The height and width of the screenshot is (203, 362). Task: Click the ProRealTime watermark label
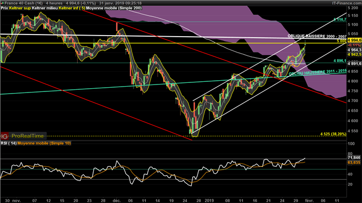[28, 136]
